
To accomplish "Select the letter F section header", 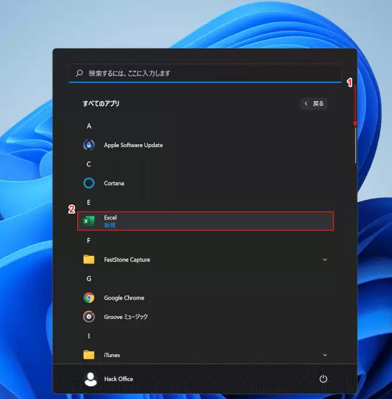I will 89,240.
